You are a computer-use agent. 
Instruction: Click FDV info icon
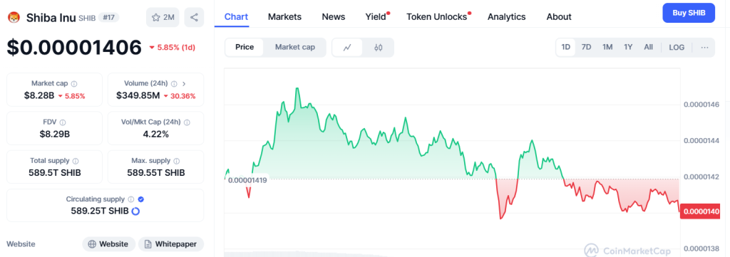63,122
